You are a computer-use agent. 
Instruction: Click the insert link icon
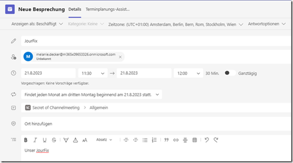click(x=176, y=140)
